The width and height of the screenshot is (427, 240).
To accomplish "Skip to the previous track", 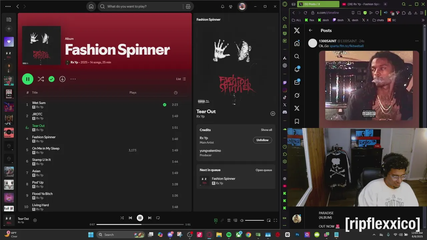I will 130,218.
